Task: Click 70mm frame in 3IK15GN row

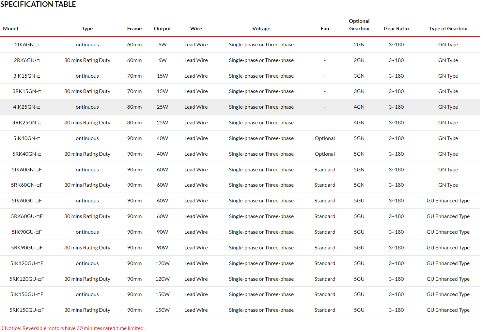Action: point(134,76)
